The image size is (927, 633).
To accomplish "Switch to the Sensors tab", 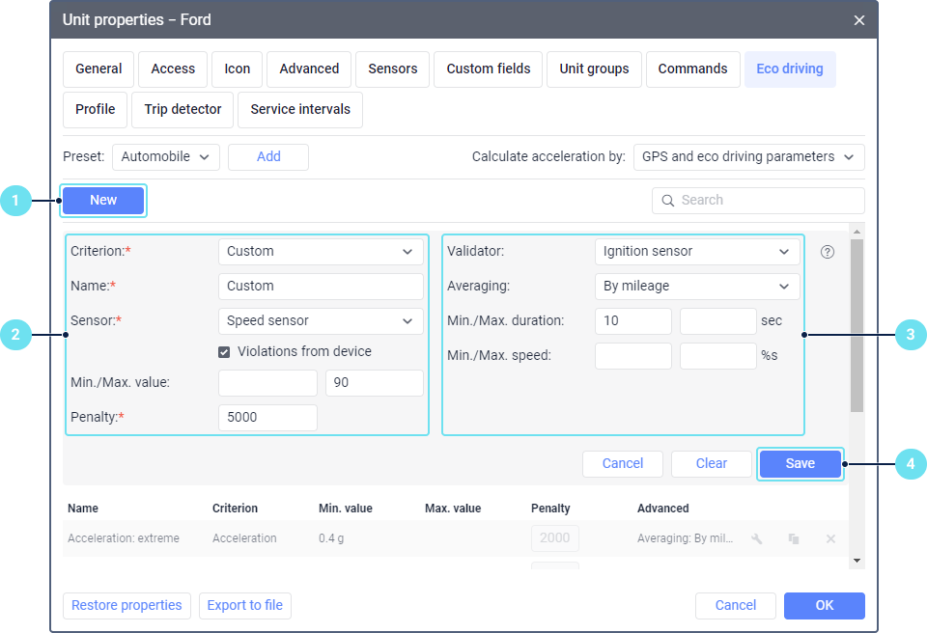I will [x=393, y=69].
